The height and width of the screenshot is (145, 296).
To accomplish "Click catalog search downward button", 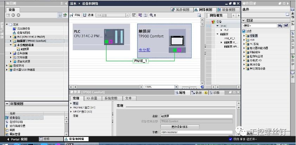I will [281, 26].
